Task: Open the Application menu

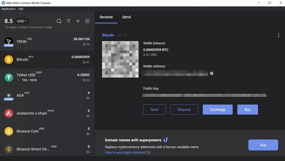Action: tap(8, 9)
